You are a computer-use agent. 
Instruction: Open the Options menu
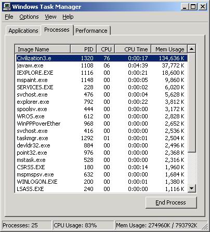(x=29, y=17)
